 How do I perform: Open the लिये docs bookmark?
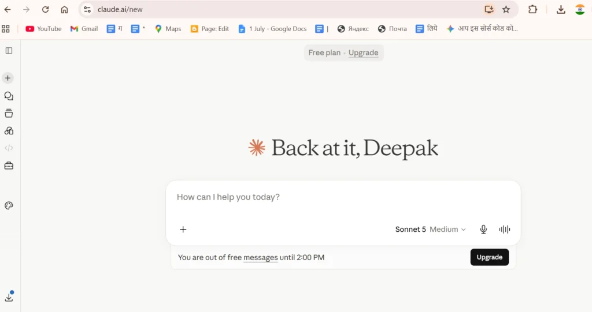click(426, 29)
